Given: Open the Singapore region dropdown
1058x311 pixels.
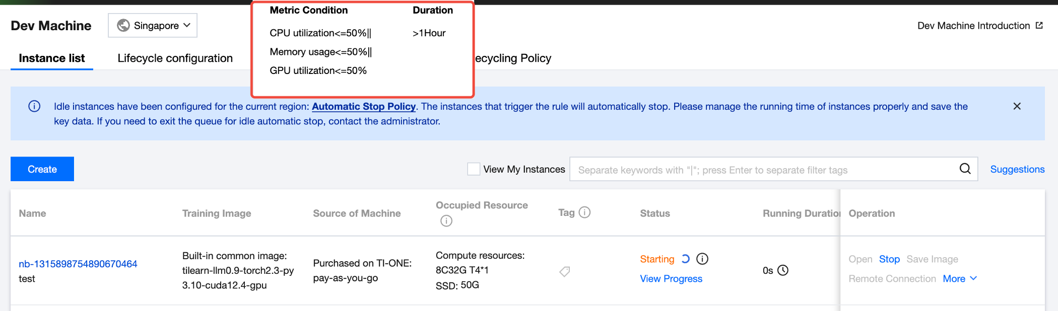Looking at the screenshot, I should [x=153, y=25].
